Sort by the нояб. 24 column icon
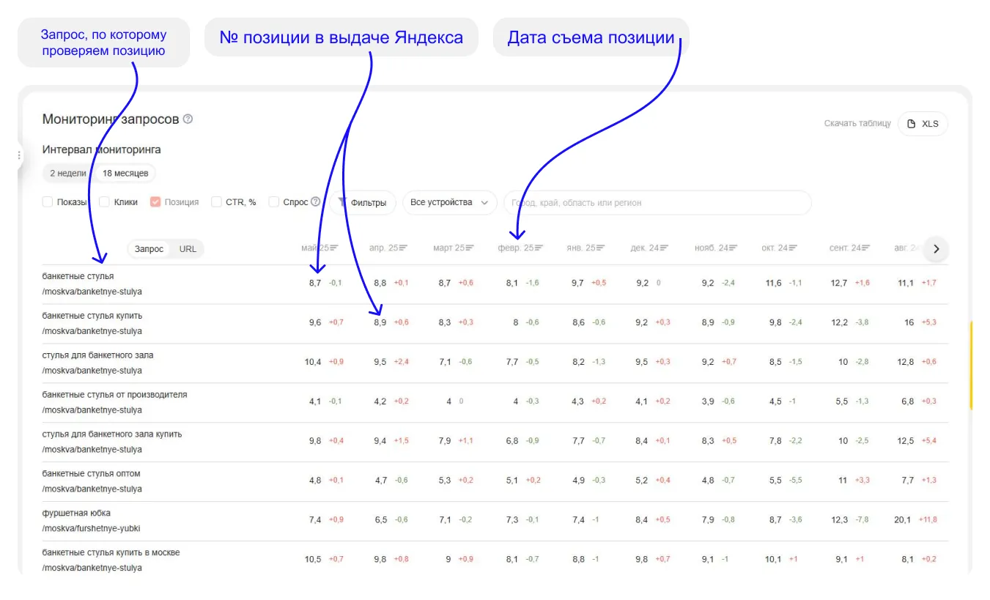 tap(733, 248)
